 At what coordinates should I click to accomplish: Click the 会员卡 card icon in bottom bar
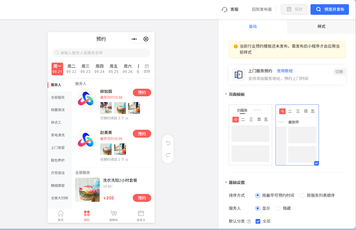(141, 213)
